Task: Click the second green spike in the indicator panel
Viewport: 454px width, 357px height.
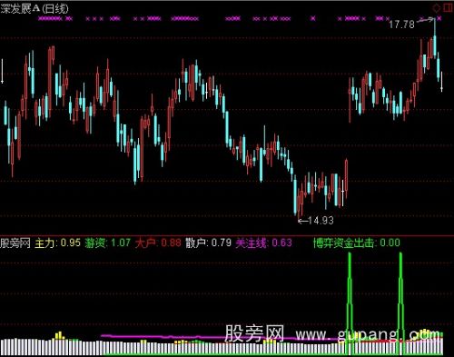Action: pyautogui.click(x=400, y=303)
